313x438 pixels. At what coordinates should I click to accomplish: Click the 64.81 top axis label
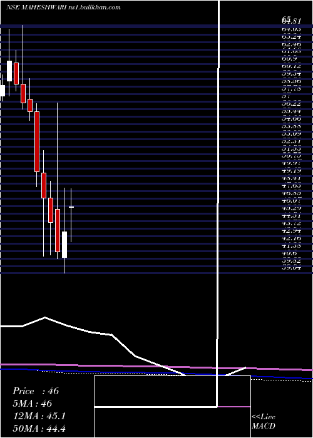pyautogui.click(x=292, y=20)
